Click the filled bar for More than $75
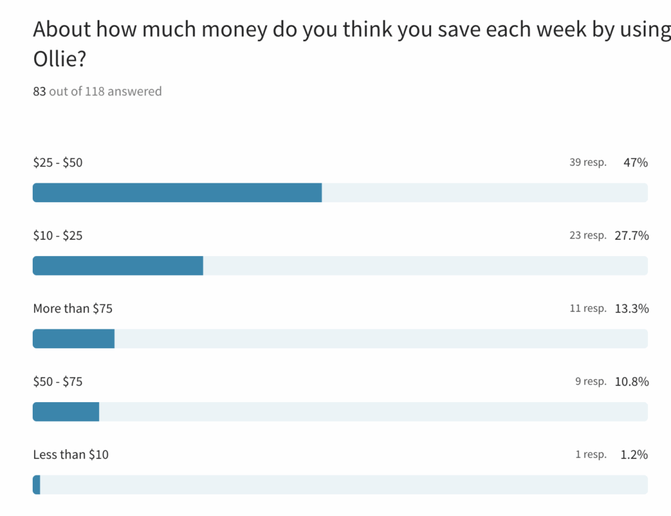The height and width of the screenshot is (516, 671). (x=73, y=339)
